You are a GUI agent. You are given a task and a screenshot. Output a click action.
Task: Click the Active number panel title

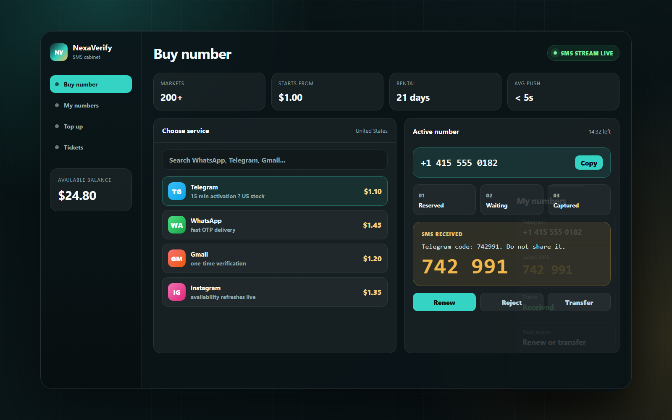pos(436,132)
